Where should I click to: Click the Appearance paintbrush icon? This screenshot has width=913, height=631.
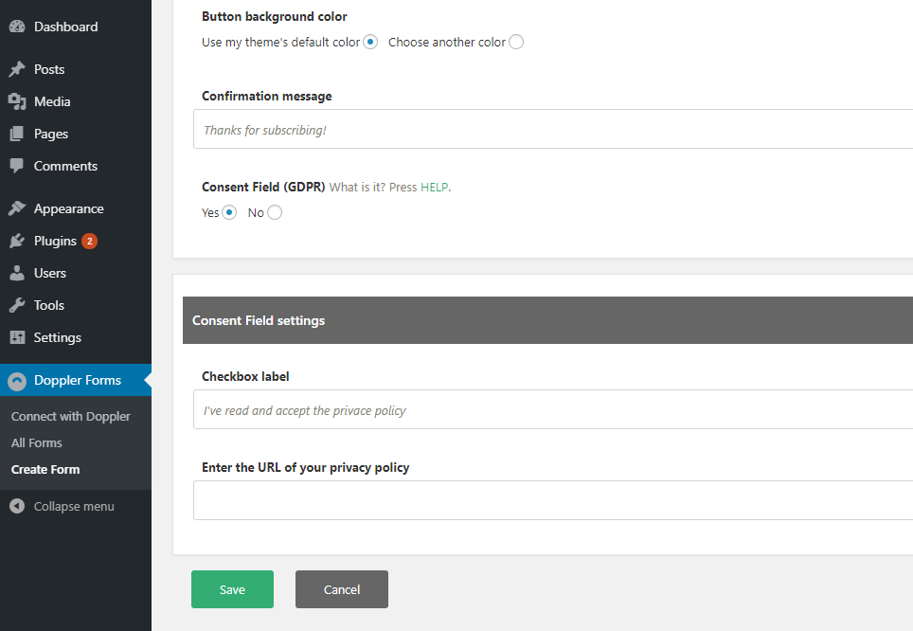pos(17,208)
